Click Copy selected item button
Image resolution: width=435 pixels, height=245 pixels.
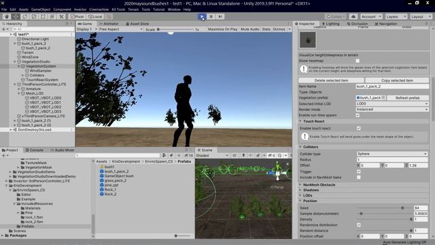pyautogui.click(x=397, y=80)
